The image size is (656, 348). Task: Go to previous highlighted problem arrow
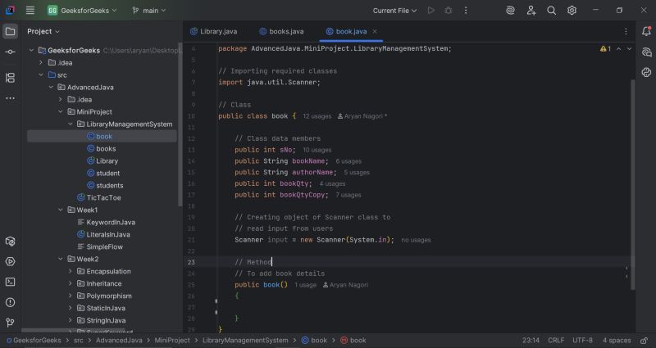point(619,49)
